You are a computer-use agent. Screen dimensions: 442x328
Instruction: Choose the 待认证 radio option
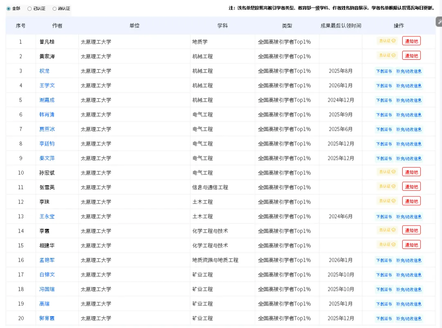tap(54, 9)
